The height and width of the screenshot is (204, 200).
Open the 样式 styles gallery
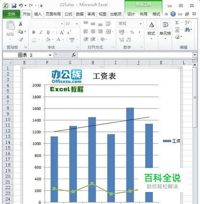[x=151, y=30]
